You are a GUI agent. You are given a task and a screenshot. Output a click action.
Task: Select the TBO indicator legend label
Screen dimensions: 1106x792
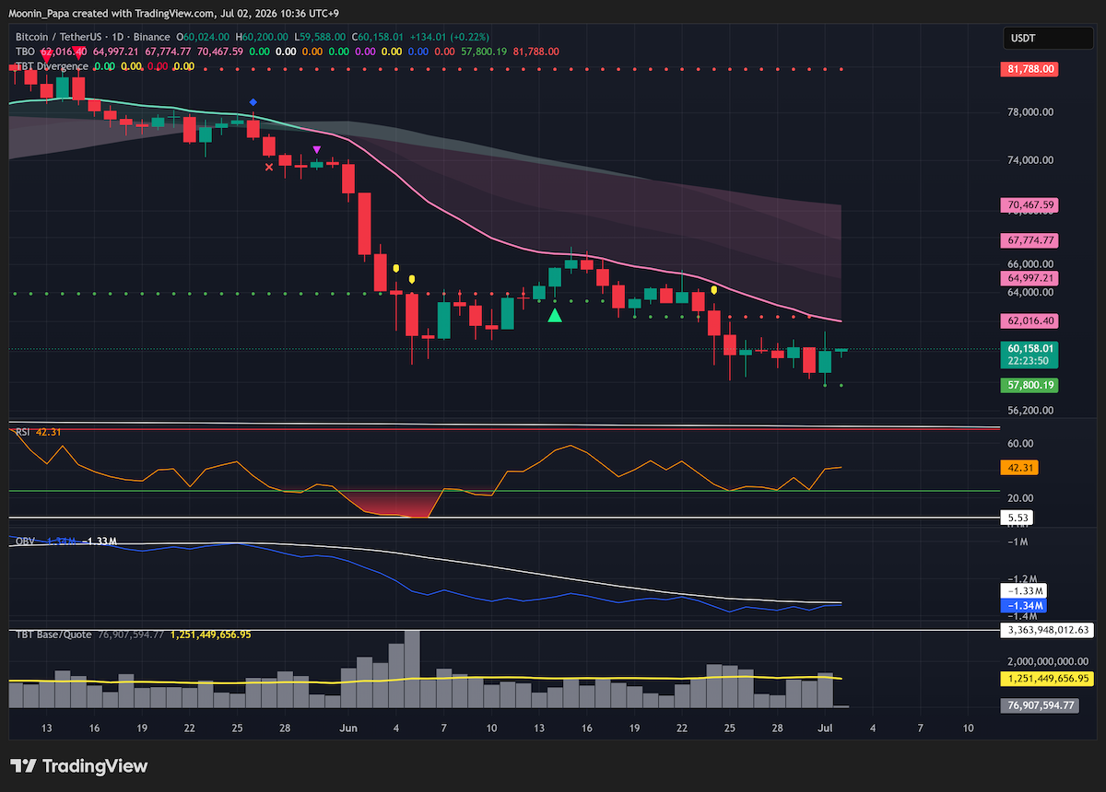[x=25, y=52]
